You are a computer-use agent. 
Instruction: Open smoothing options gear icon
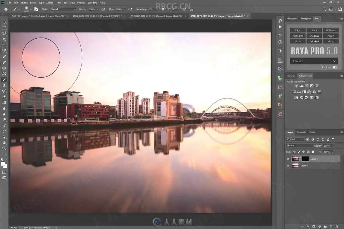click(x=163, y=9)
